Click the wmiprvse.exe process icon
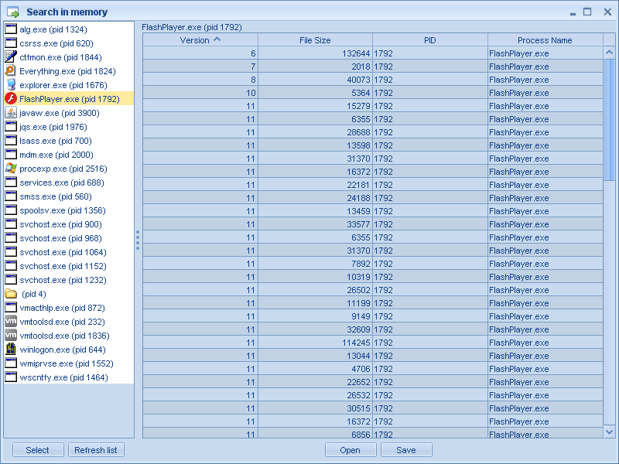The height and width of the screenshot is (464, 619). [x=11, y=363]
